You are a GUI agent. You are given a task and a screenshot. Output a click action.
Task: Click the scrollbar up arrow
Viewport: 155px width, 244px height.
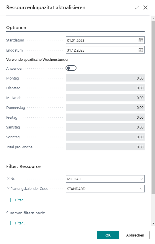(153, 19)
